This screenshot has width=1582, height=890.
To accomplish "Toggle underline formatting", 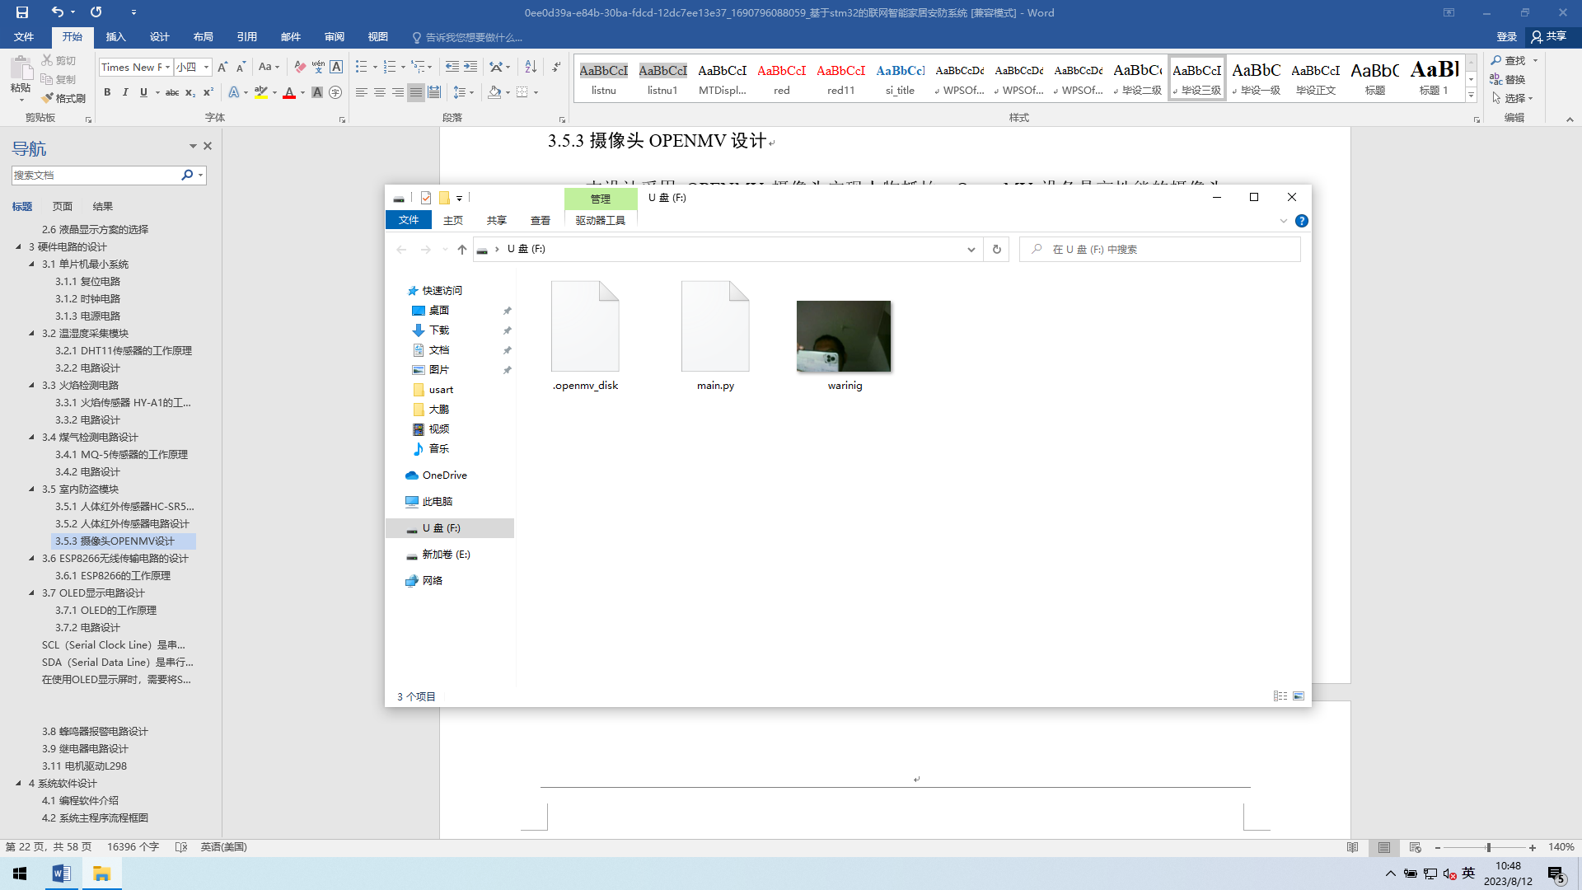I will click(x=143, y=92).
